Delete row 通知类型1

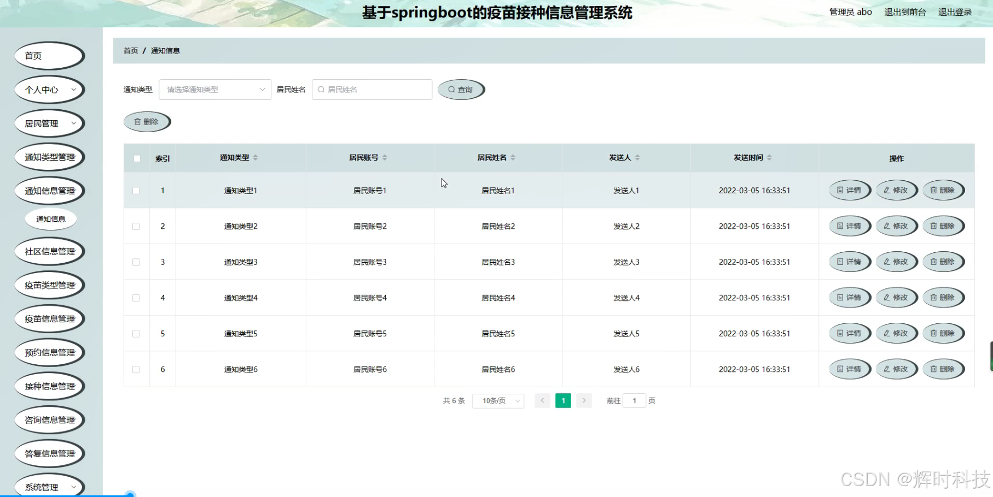(943, 191)
